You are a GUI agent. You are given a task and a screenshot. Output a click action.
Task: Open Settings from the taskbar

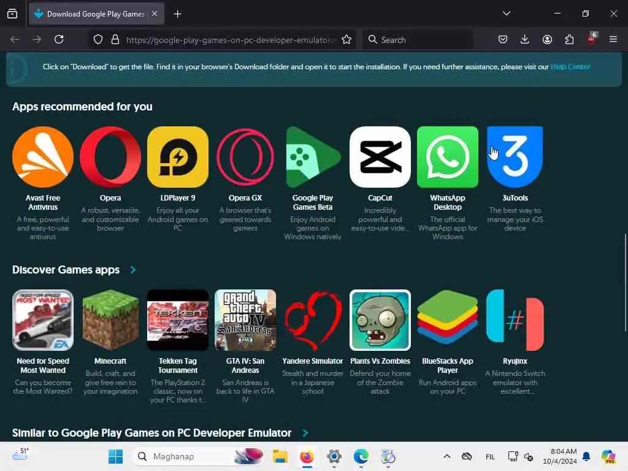[x=334, y=456]
